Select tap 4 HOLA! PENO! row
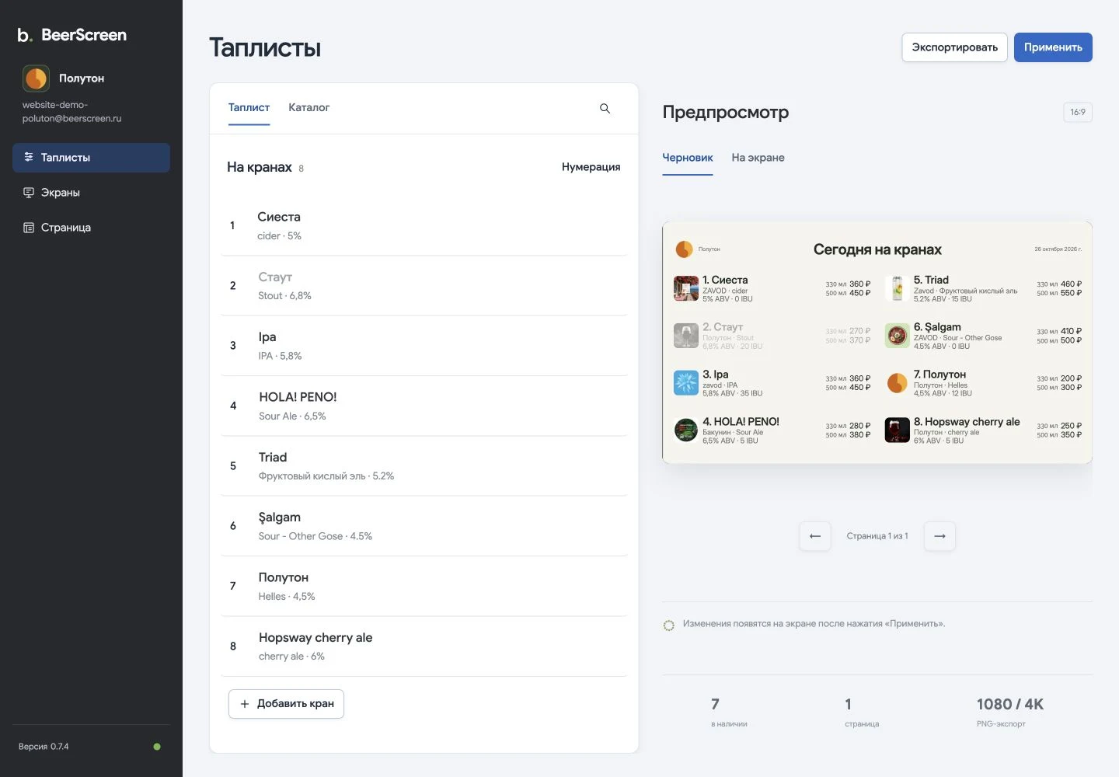 tap(424, 406)
